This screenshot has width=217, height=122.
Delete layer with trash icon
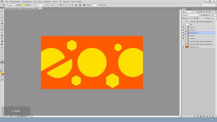(x=213, y=117)
